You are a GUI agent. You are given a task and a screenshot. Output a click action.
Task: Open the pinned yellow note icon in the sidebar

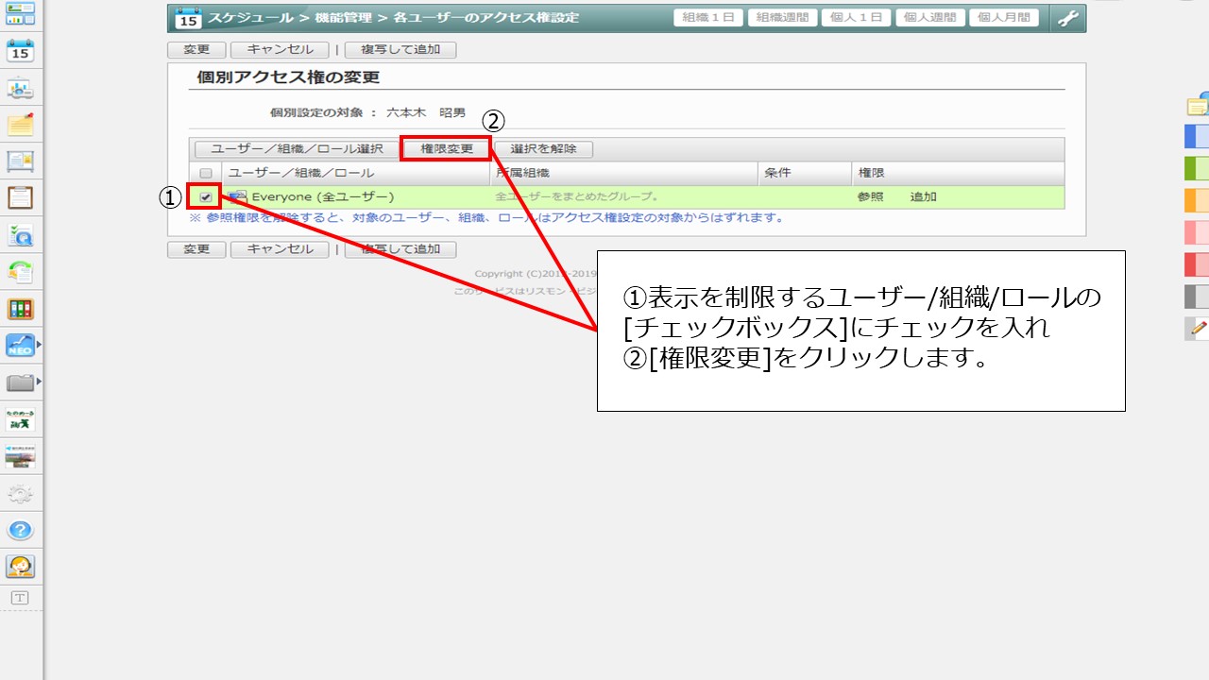click(20, 126)
